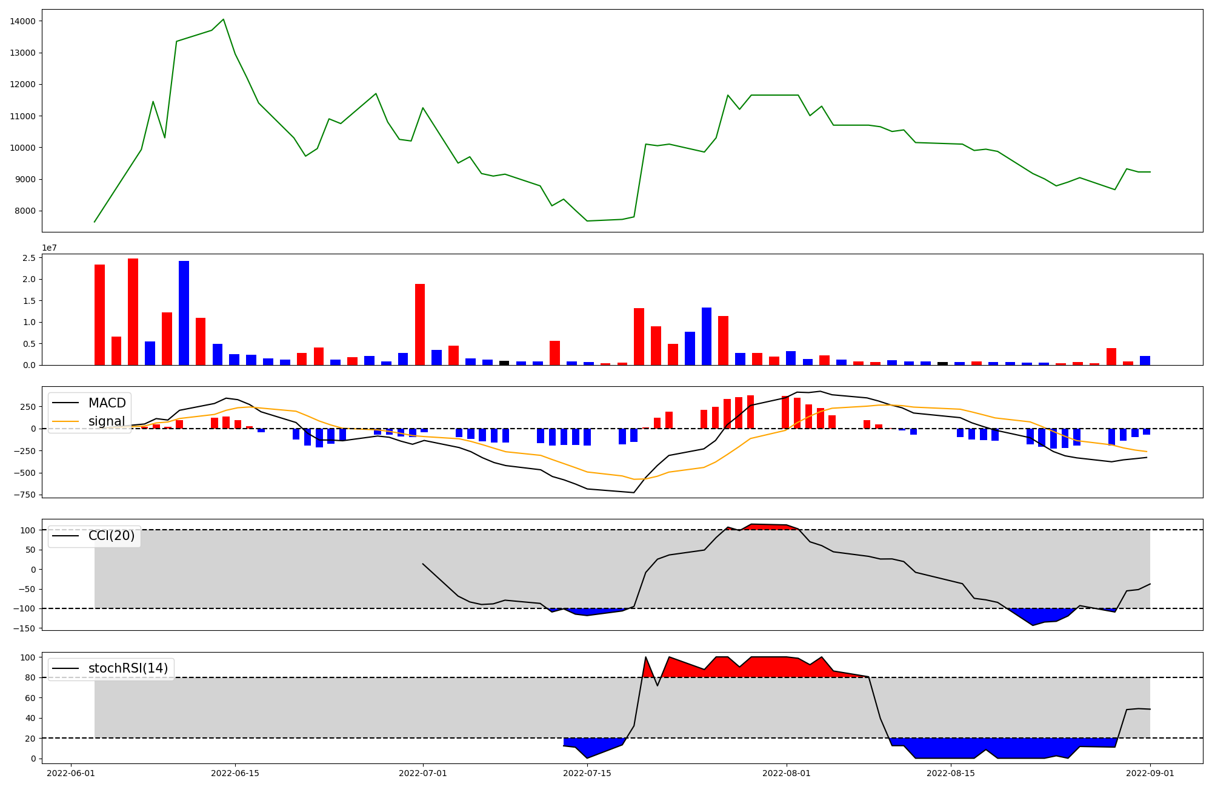Click the 2022-06-15 x-axis date label
This screenshot has width=1212, height=787.
235,773
